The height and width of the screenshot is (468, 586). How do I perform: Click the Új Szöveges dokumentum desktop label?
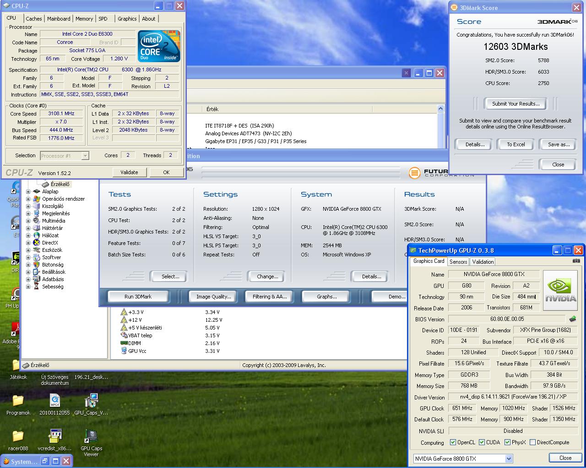click(x=55, y=380)
